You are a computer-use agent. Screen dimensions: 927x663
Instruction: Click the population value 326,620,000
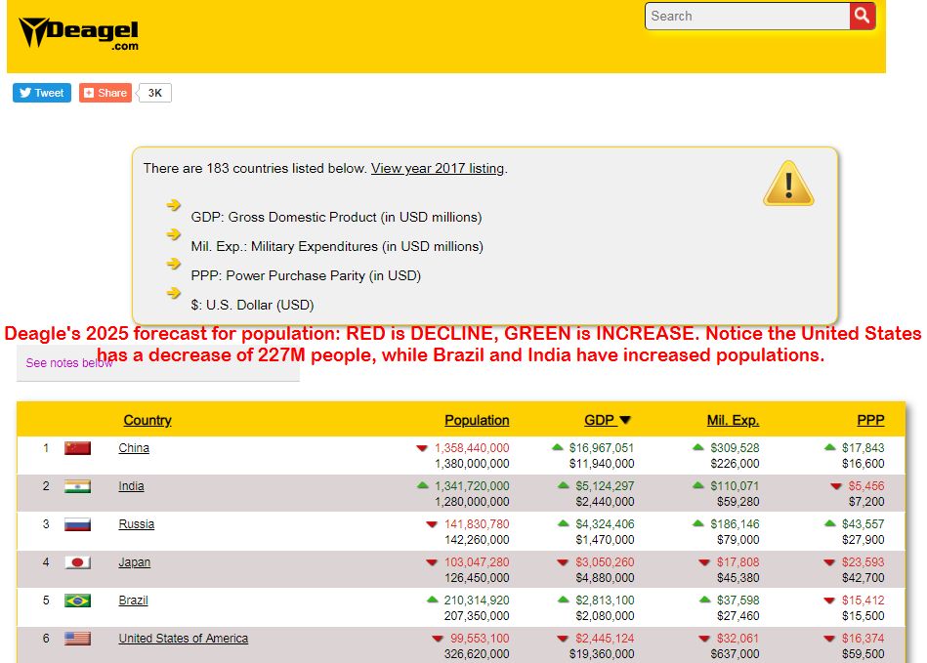tap(477, 654)
